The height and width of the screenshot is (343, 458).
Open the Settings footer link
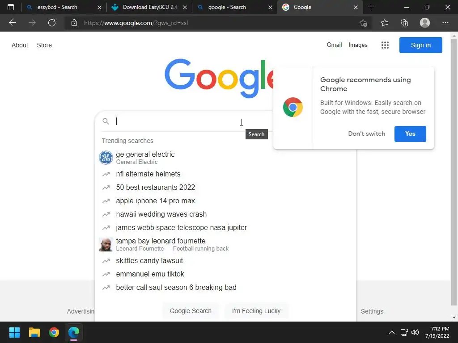[372, 311]
